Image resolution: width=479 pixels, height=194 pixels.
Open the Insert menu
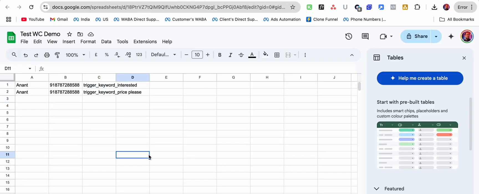(x=69, y=42)
